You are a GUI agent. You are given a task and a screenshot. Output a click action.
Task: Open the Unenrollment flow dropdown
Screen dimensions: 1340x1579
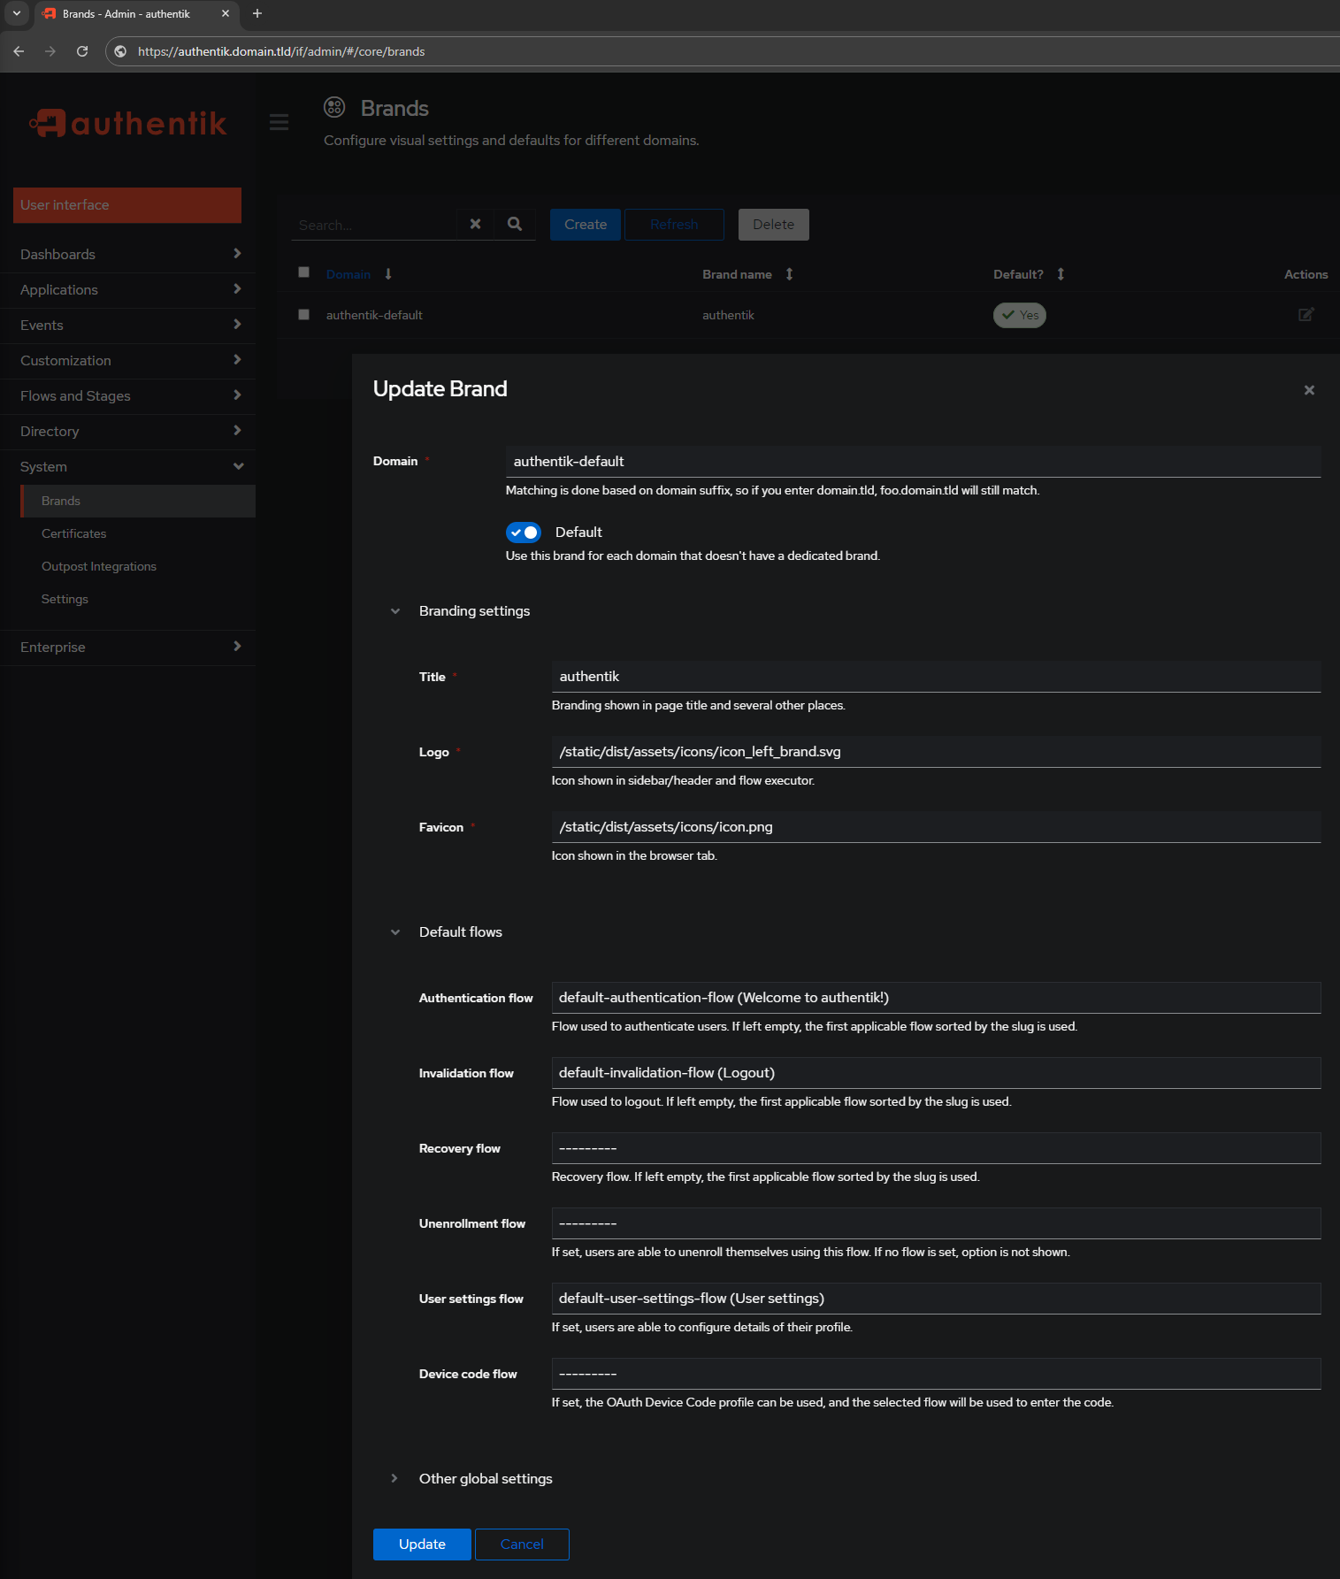click(936, 1223)
